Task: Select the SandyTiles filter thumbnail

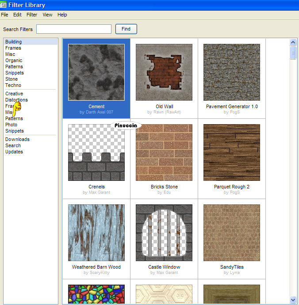Action: [x=232, y=233]
